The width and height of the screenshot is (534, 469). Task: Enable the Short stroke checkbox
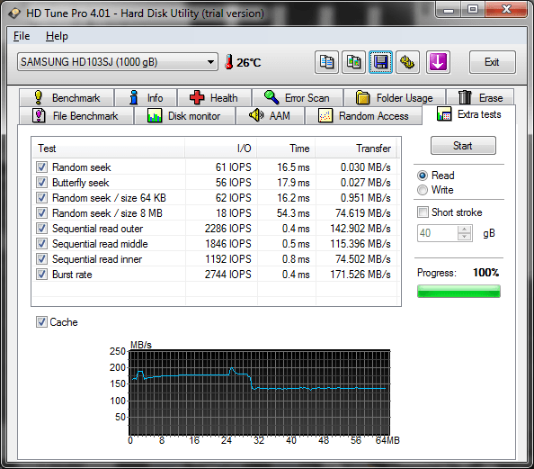click(423, 212)
